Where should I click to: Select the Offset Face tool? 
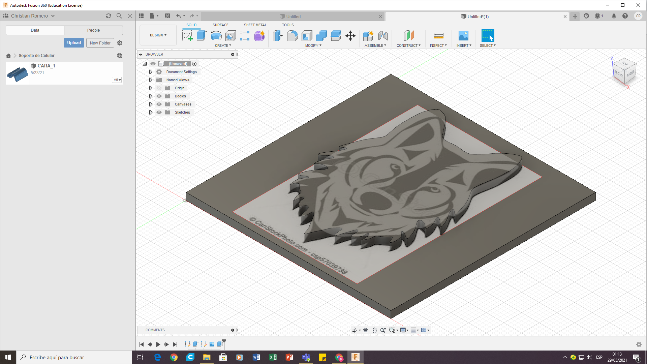336,35
